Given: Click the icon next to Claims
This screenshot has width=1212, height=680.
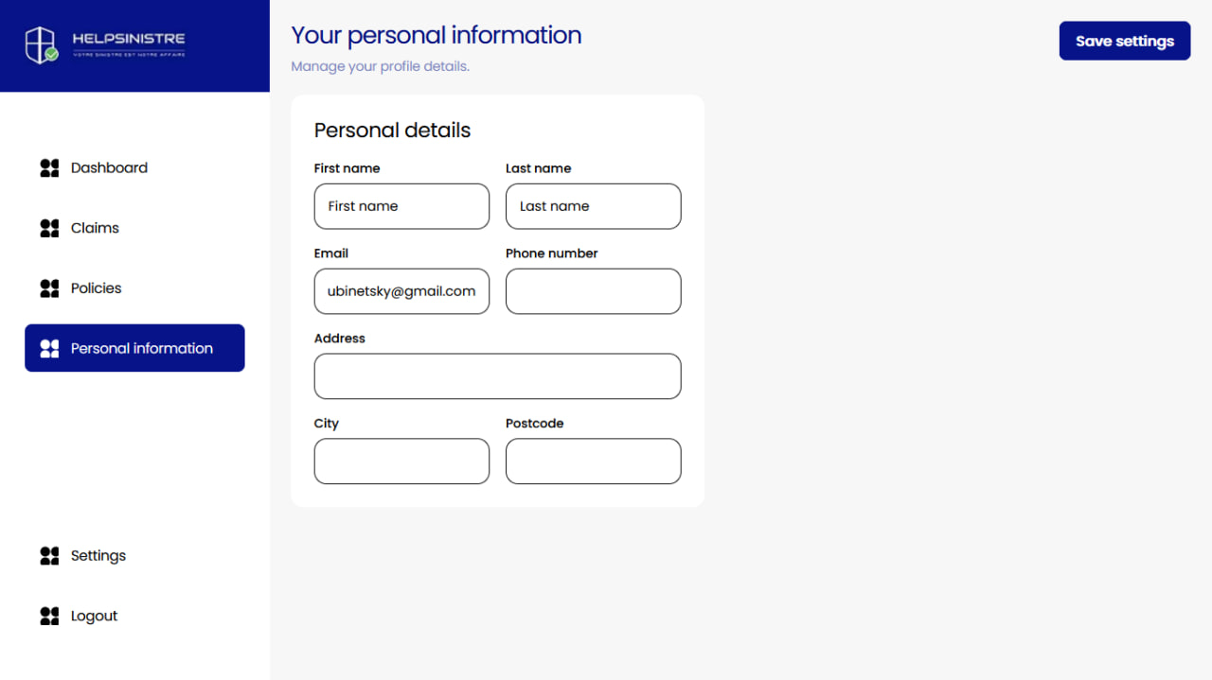Looking at the screenshot, I should pyautogui.click(x=49, y=228).
